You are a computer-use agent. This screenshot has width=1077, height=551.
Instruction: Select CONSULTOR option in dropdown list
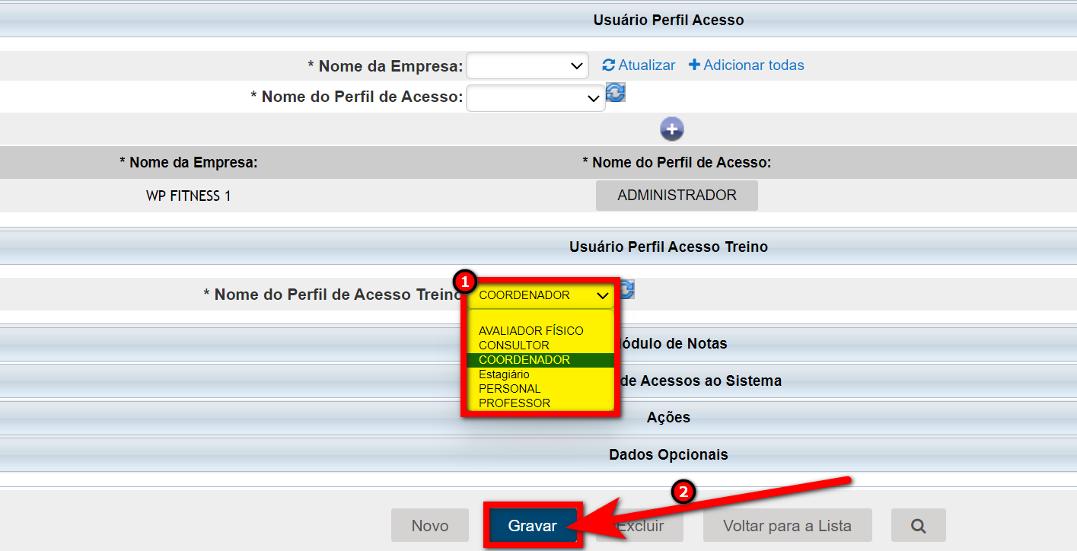tap(514, 346)
